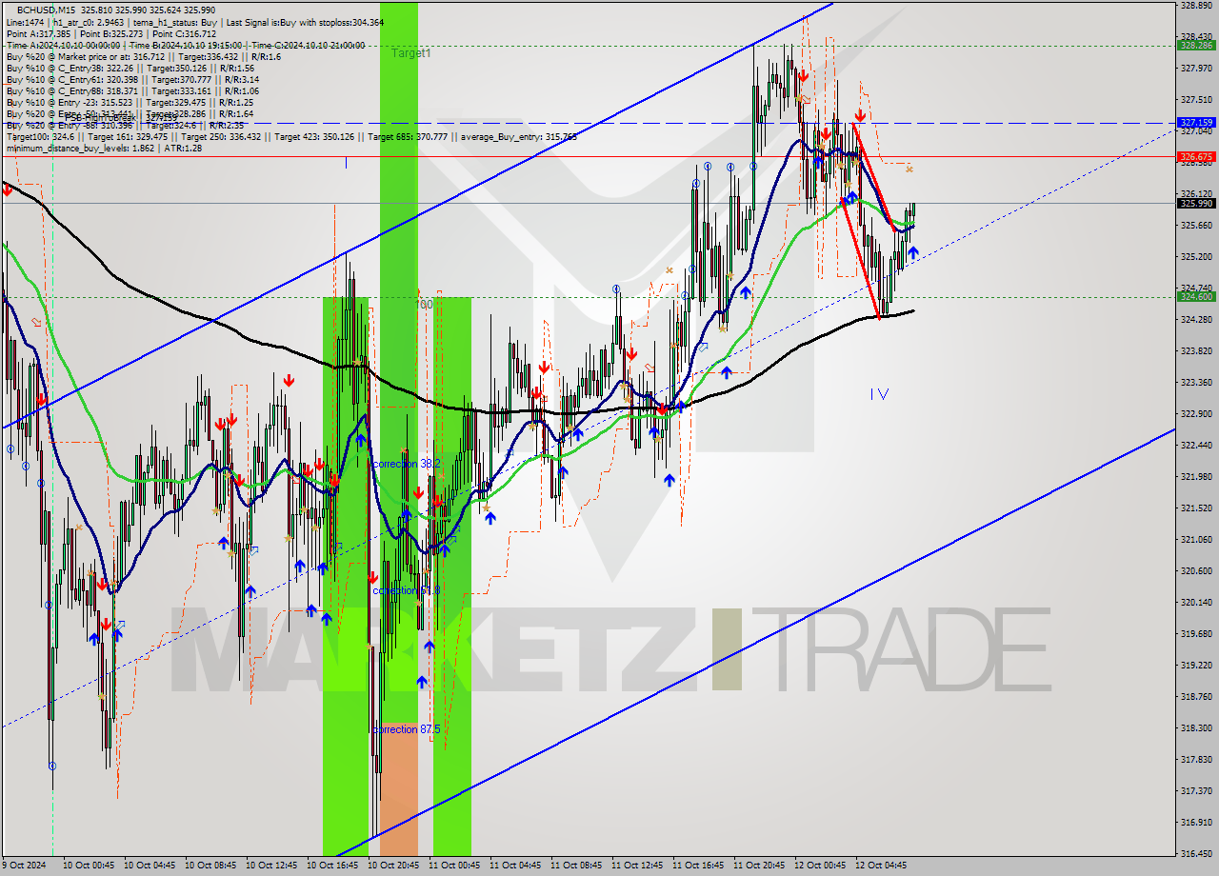Click the 'I V' wave label
Viewport: 1219px width, 876px height.
(x=879, y=393)
